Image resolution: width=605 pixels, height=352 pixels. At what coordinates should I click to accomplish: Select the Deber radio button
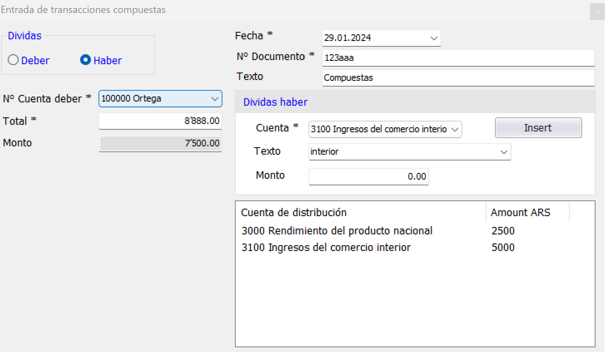13,60
